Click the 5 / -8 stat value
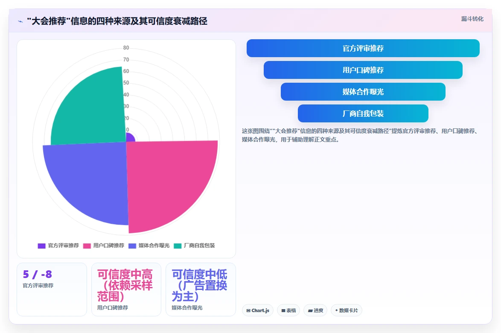Image resolution: width=501 pixels, height=333 pixels. [x=38, y=274]
